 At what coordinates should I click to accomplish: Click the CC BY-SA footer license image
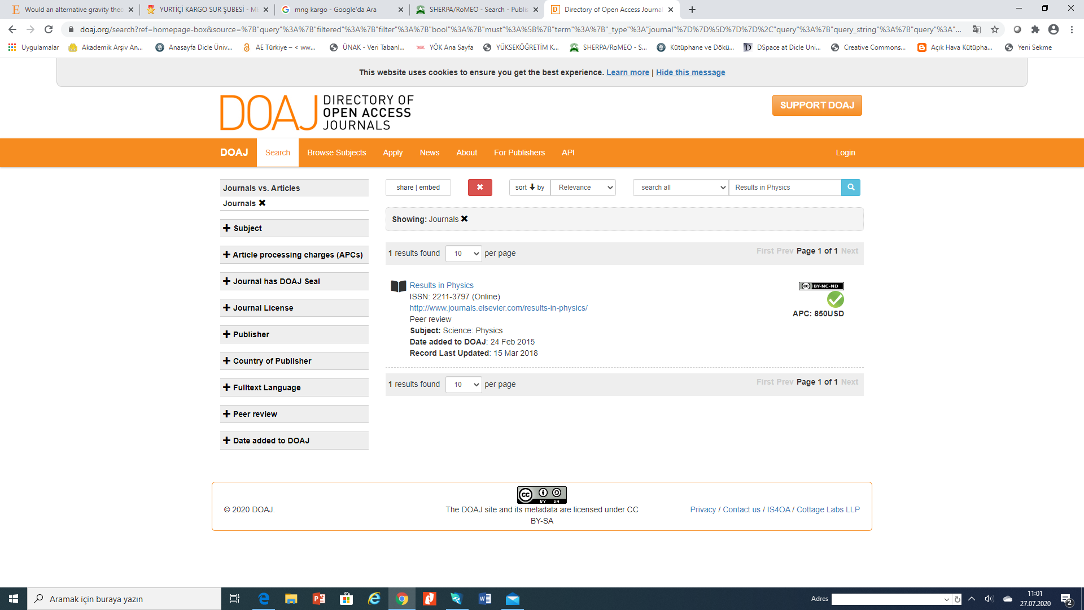[542, 495]
